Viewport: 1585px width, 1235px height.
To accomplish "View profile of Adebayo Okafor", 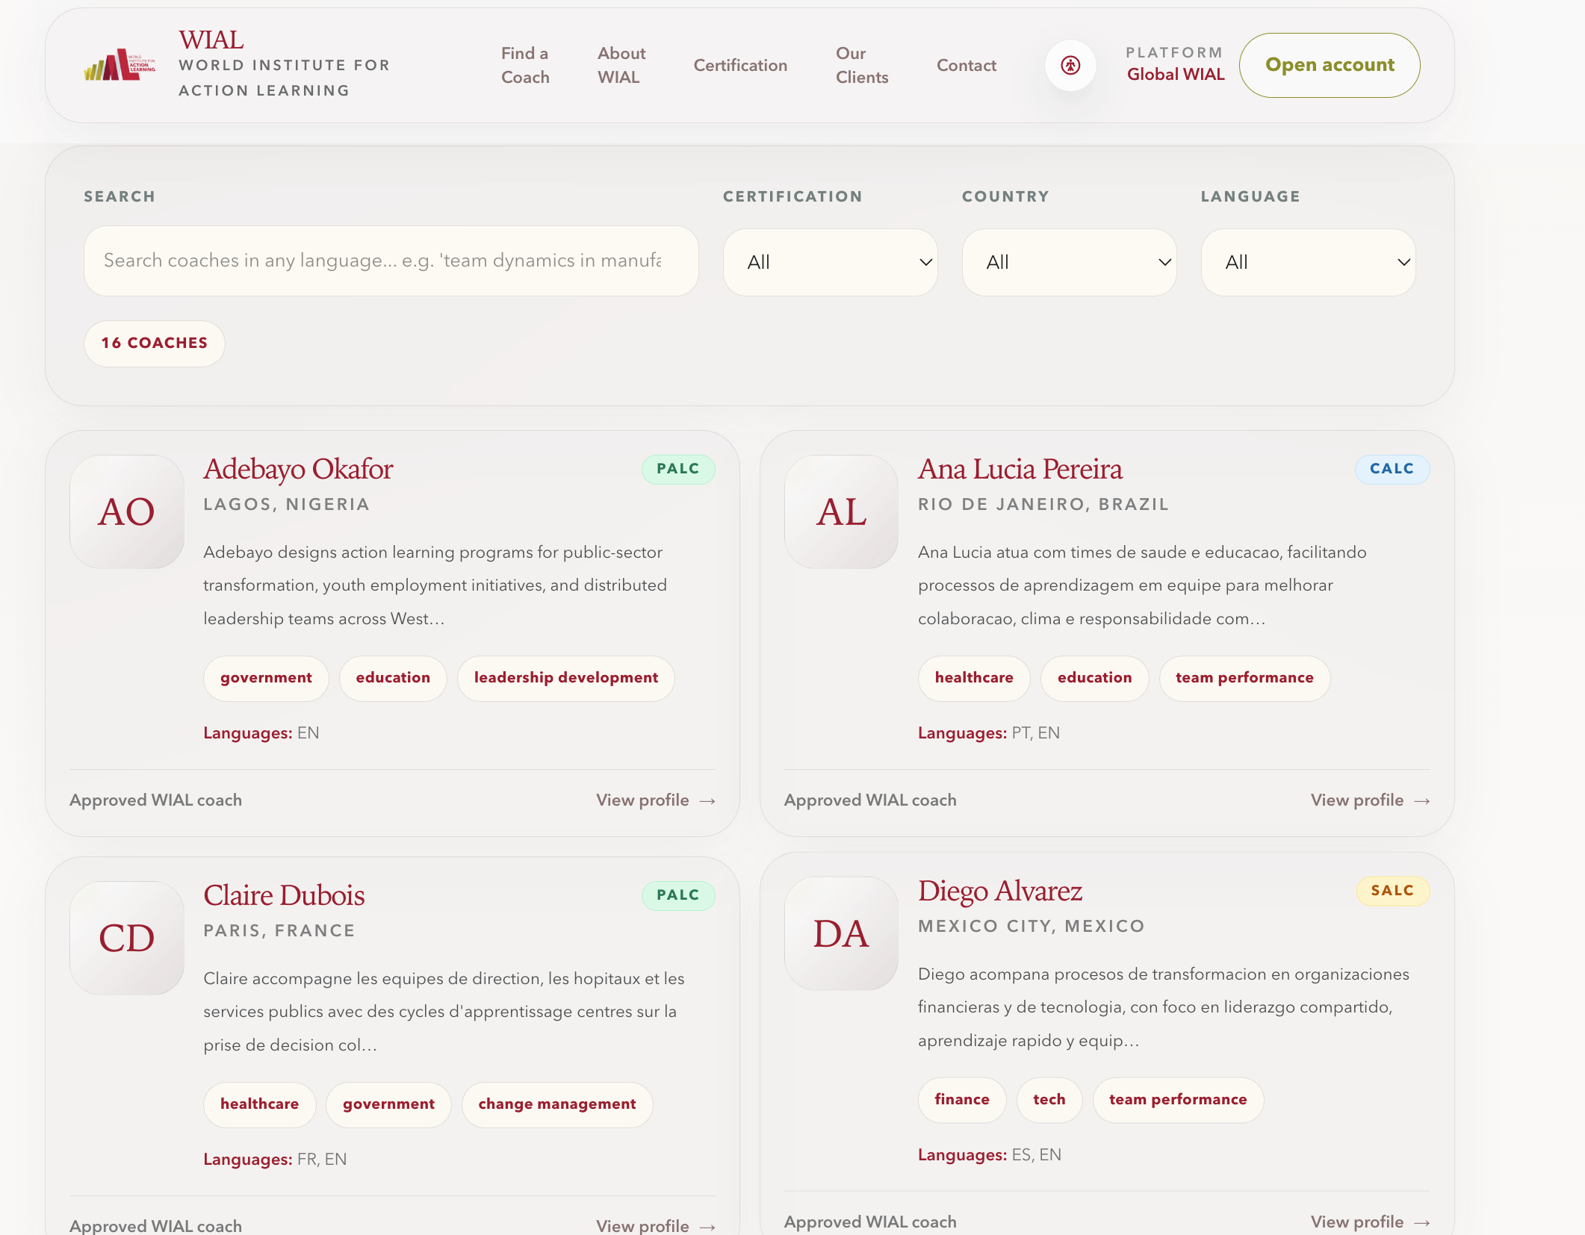I will point(655,800).
